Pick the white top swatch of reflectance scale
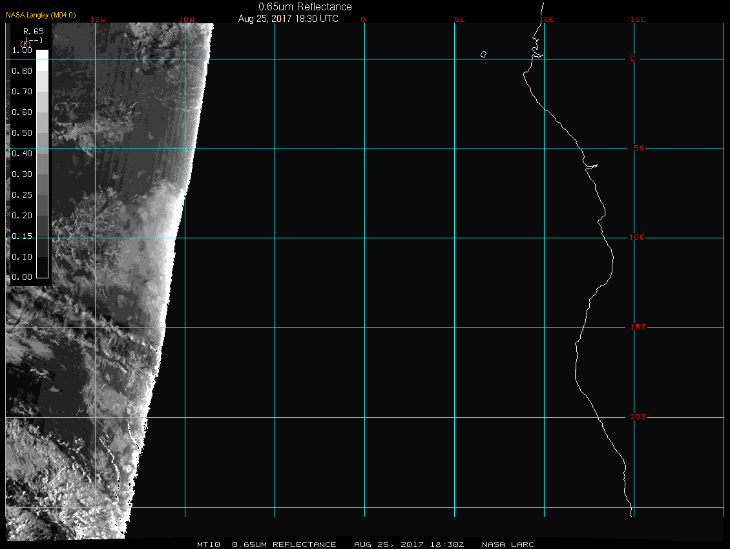Screen dimensions: 730x549 (42, 55)
